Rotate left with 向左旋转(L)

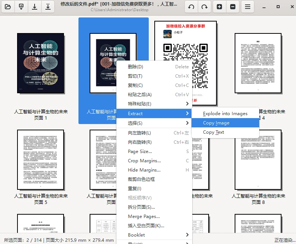point(154,133)
